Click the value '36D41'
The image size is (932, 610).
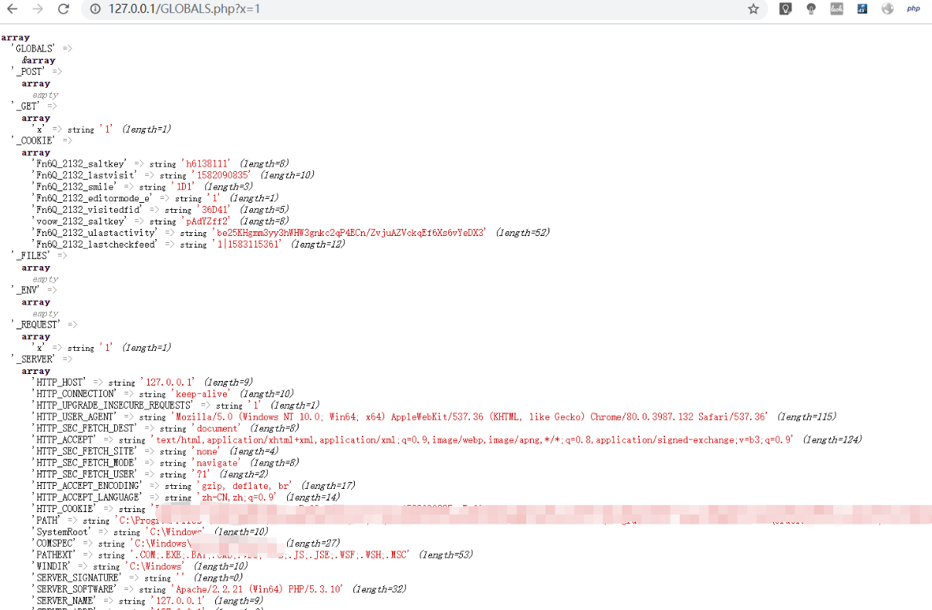(x=214, y=210)
